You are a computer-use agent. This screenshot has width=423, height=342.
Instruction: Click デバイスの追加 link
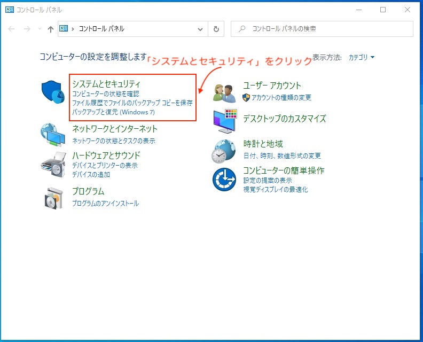[x=91, y=174]
